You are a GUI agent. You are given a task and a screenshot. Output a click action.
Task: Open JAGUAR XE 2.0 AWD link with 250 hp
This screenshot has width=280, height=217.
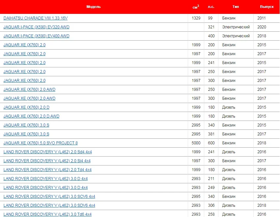29,90
